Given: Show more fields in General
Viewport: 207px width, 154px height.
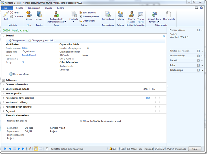Looking at the screenshot, I should tap(19, 74).
